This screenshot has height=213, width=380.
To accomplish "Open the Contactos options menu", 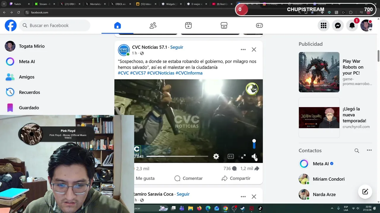I will (x=369, y=151).
